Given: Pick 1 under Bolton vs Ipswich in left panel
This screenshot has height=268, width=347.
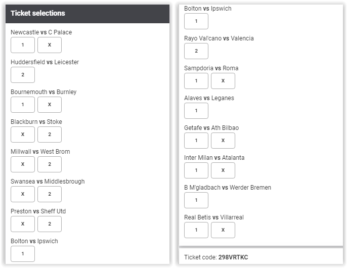Looking at the screenshot, I should (x=23, y=254).
